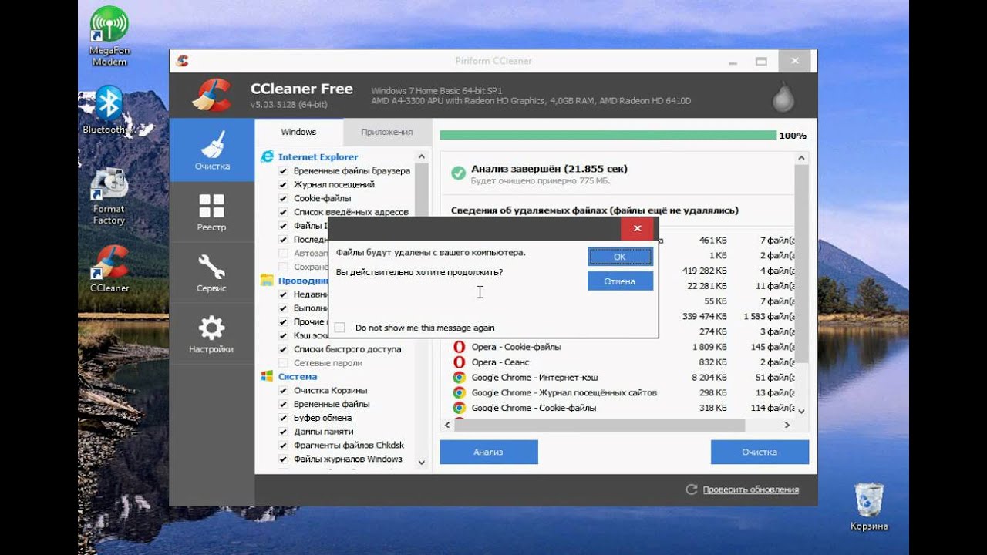
Task: Click the green 100% progress bar
Action: [x=608, y=135]
